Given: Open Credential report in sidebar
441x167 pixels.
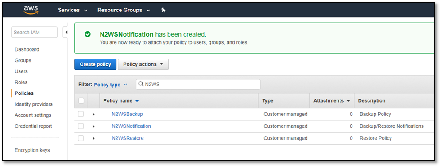Looking at the screenshot, I should pyautogui.click(x=33, y=126).
